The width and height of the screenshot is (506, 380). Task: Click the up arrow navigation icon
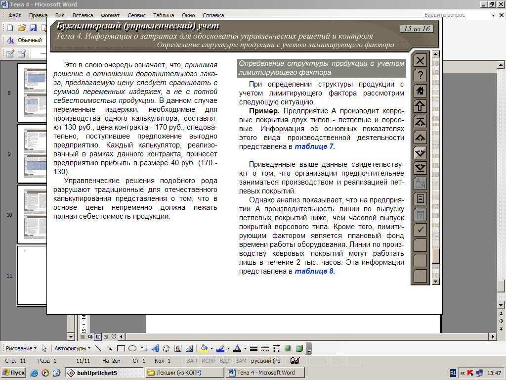pyautogui.click(x=420, y=106)
